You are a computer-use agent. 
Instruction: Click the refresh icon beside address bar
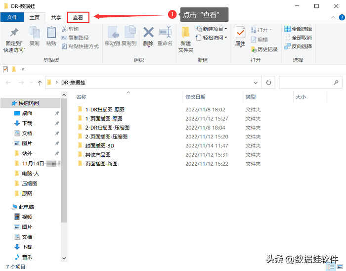(269, 83)
